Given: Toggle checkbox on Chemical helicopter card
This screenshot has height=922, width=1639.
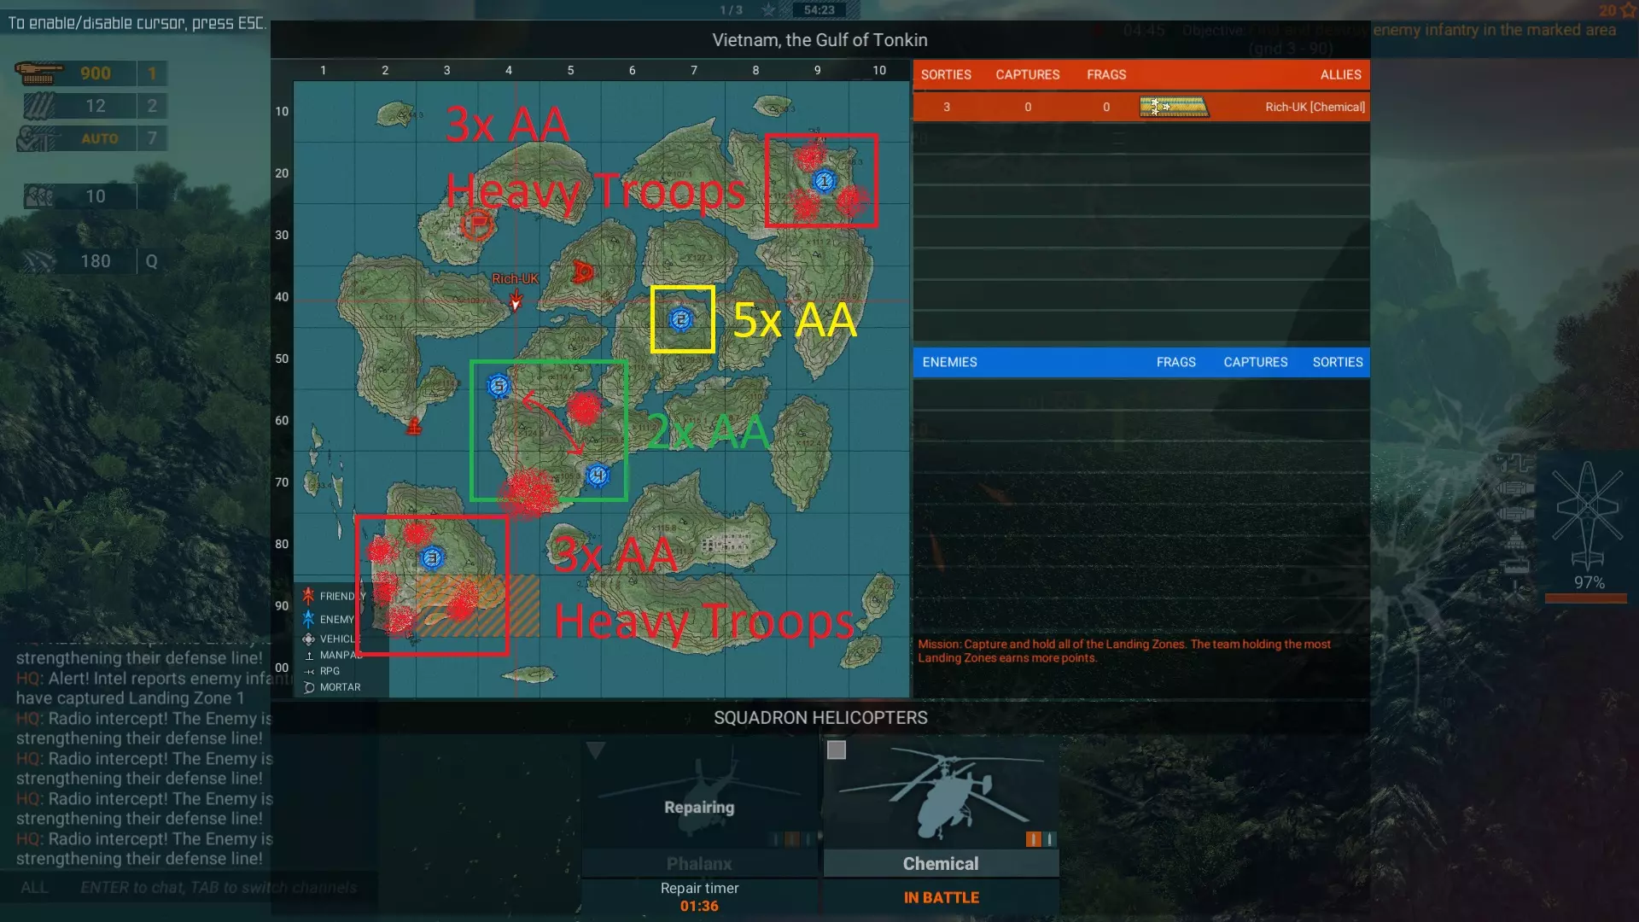Looking at the screenshot, I should tap(837, 750).
